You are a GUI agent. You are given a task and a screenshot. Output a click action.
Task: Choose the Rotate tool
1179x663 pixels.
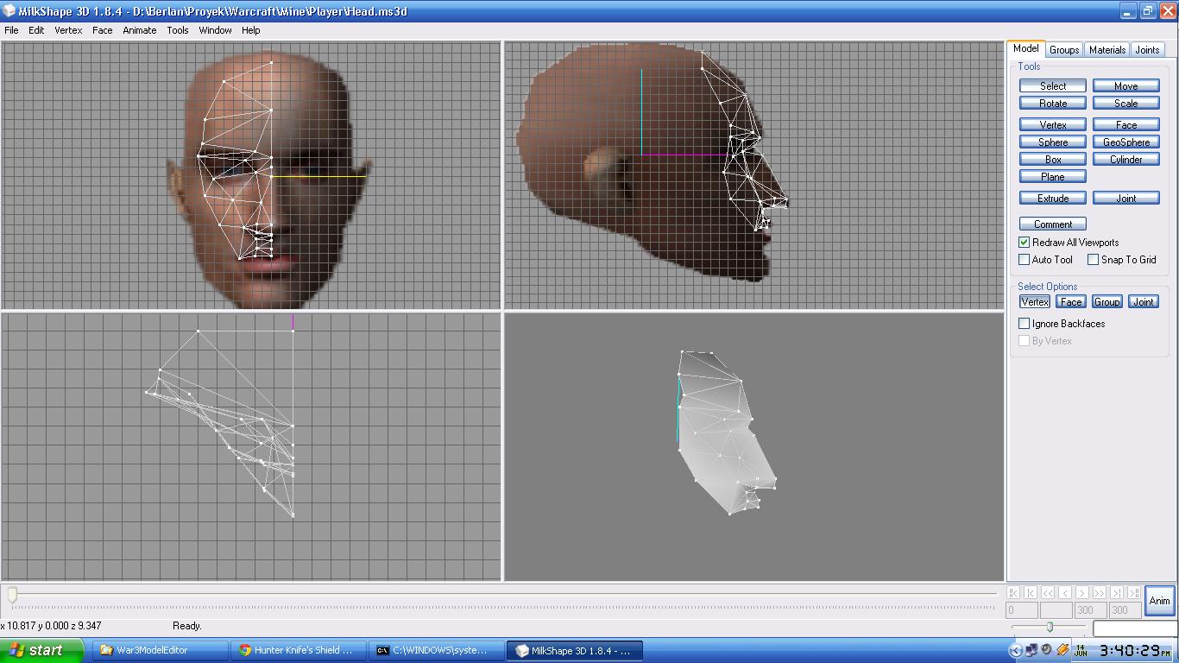tap(1052, 103)
